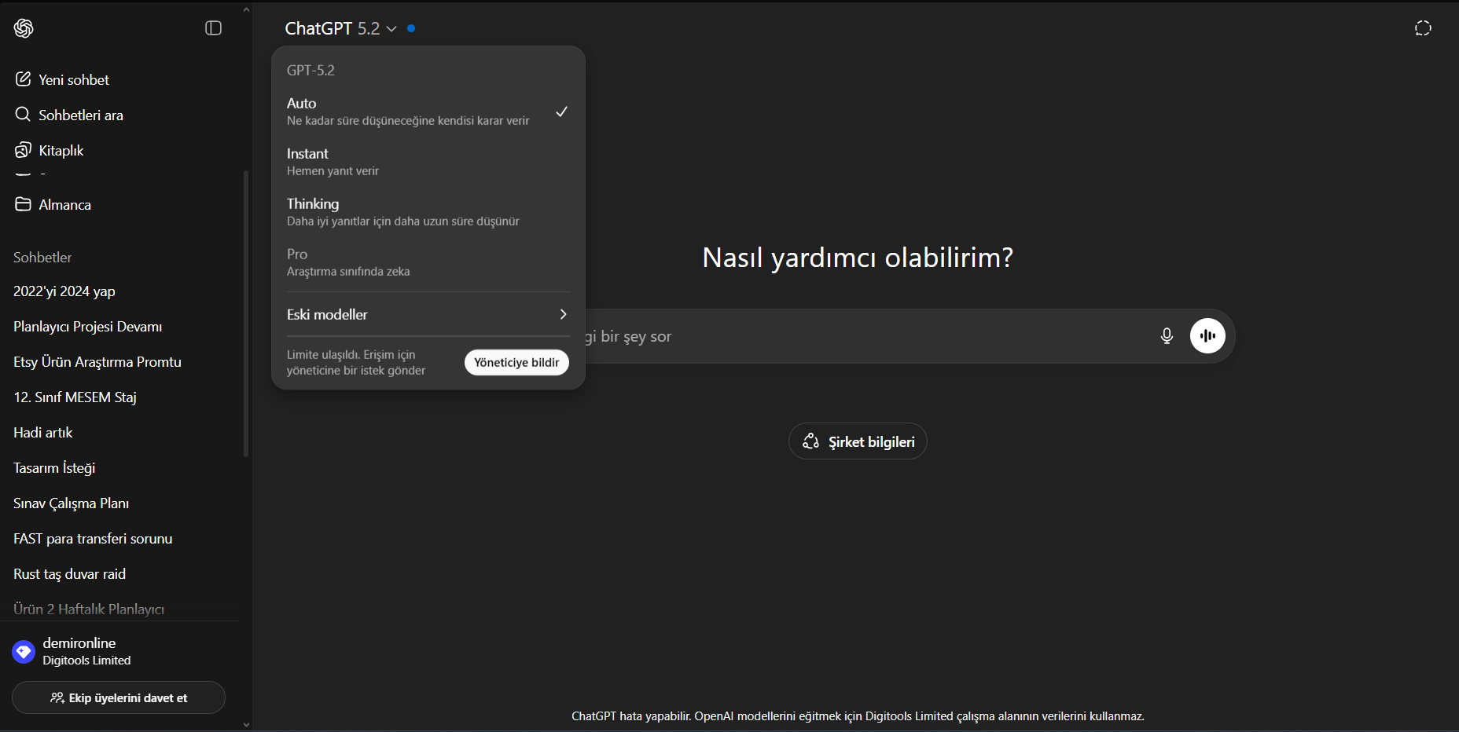Toggle temporary chat icon at top right
Image resolution: width=1459 pixels, height=732 pixels.
click(1423, 28)
